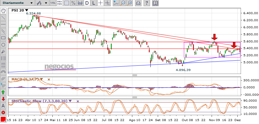This screenshot has height=124, width=259.
Task: Remove the Stochastic Slow indicator panel
Action: point(78,101)
